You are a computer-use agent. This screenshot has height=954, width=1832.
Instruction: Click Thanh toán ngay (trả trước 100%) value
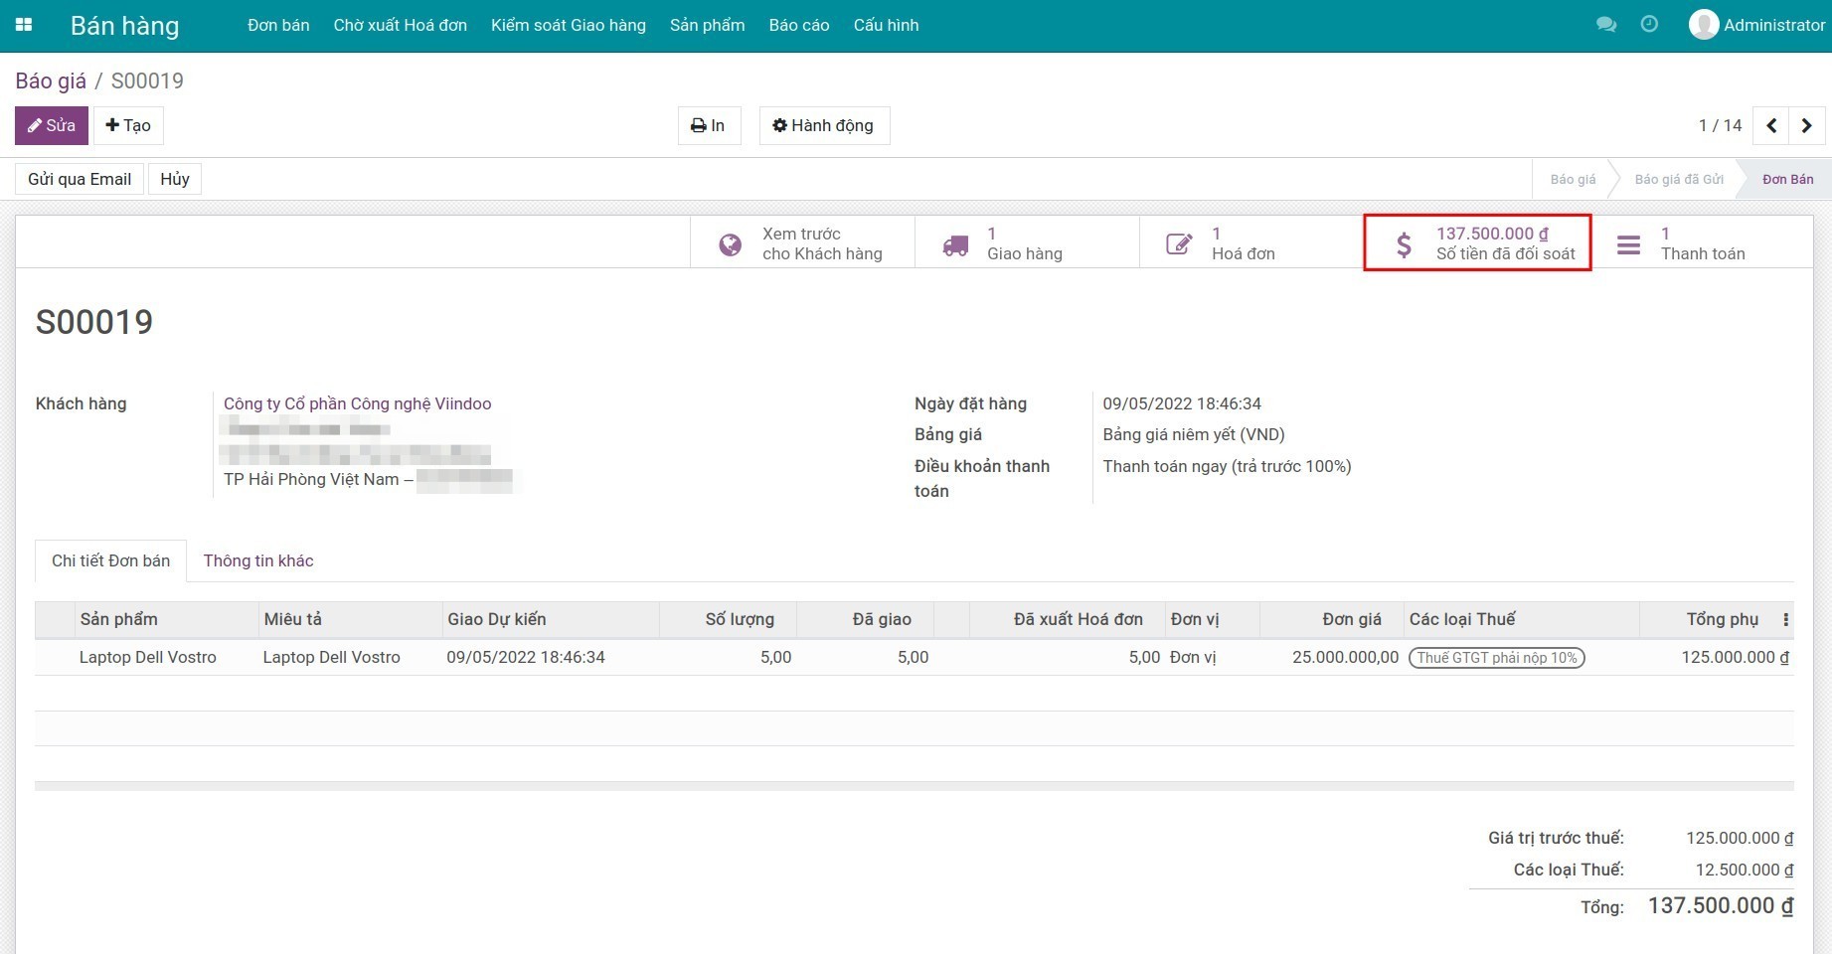[x=1227, y=466]
